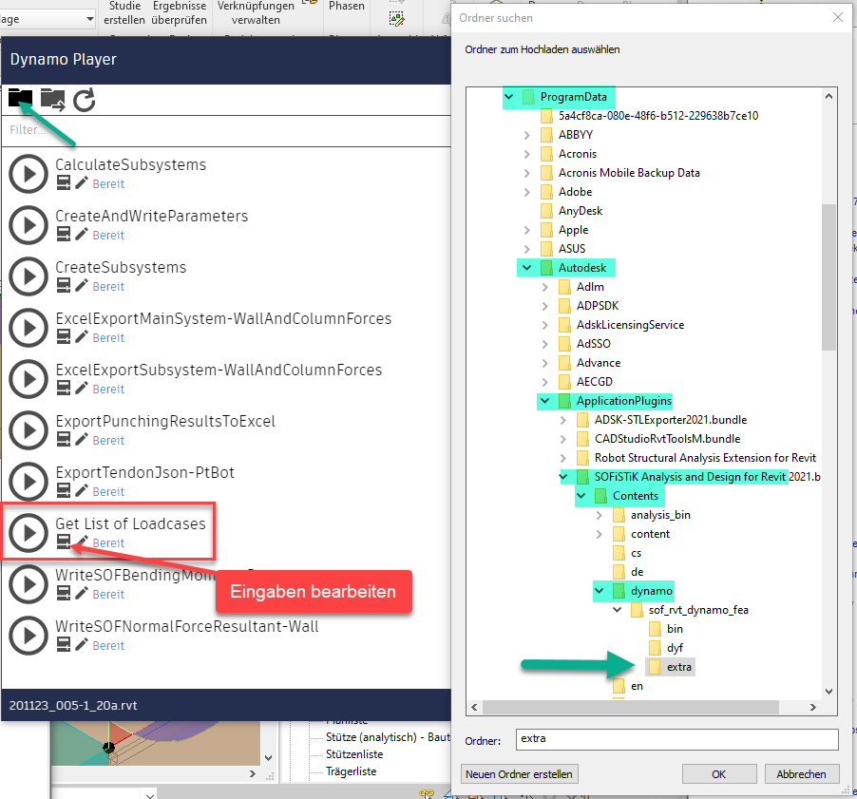Click pencil edit icon under CreateSubsystems
The image size is (857, 799).
(x=82, y=286)
